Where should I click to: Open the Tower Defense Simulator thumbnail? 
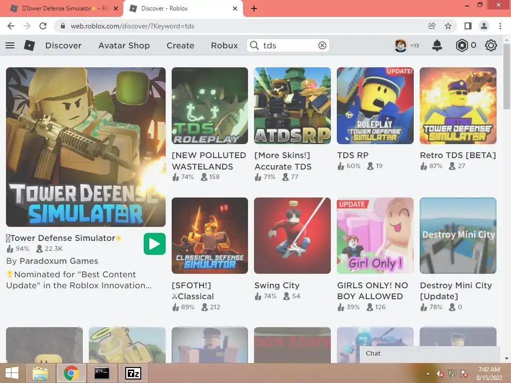[86, 147]
